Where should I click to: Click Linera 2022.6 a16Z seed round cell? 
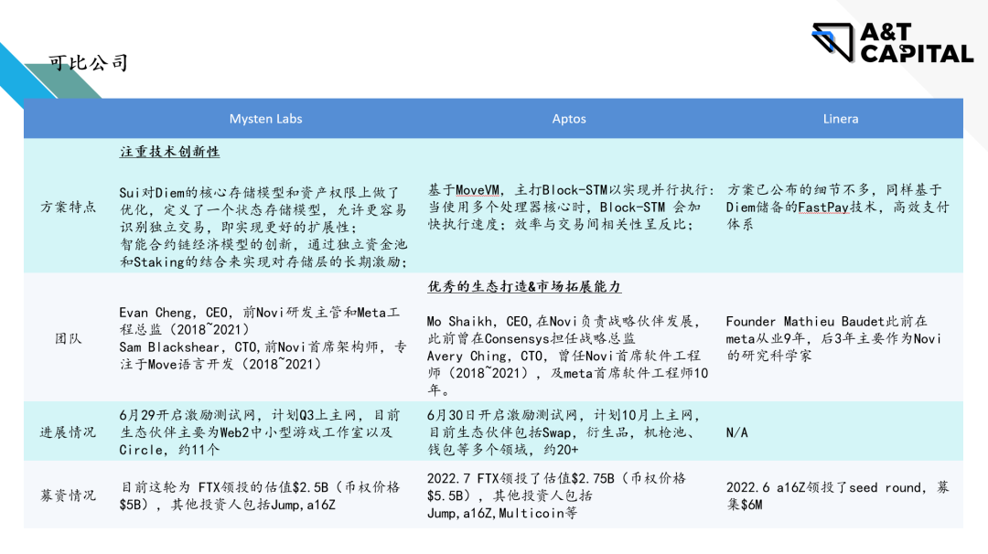coord(837,495)
